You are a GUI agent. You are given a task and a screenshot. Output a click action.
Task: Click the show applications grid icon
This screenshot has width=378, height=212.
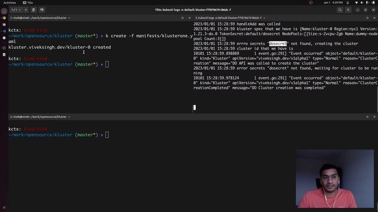click(4, 207)
